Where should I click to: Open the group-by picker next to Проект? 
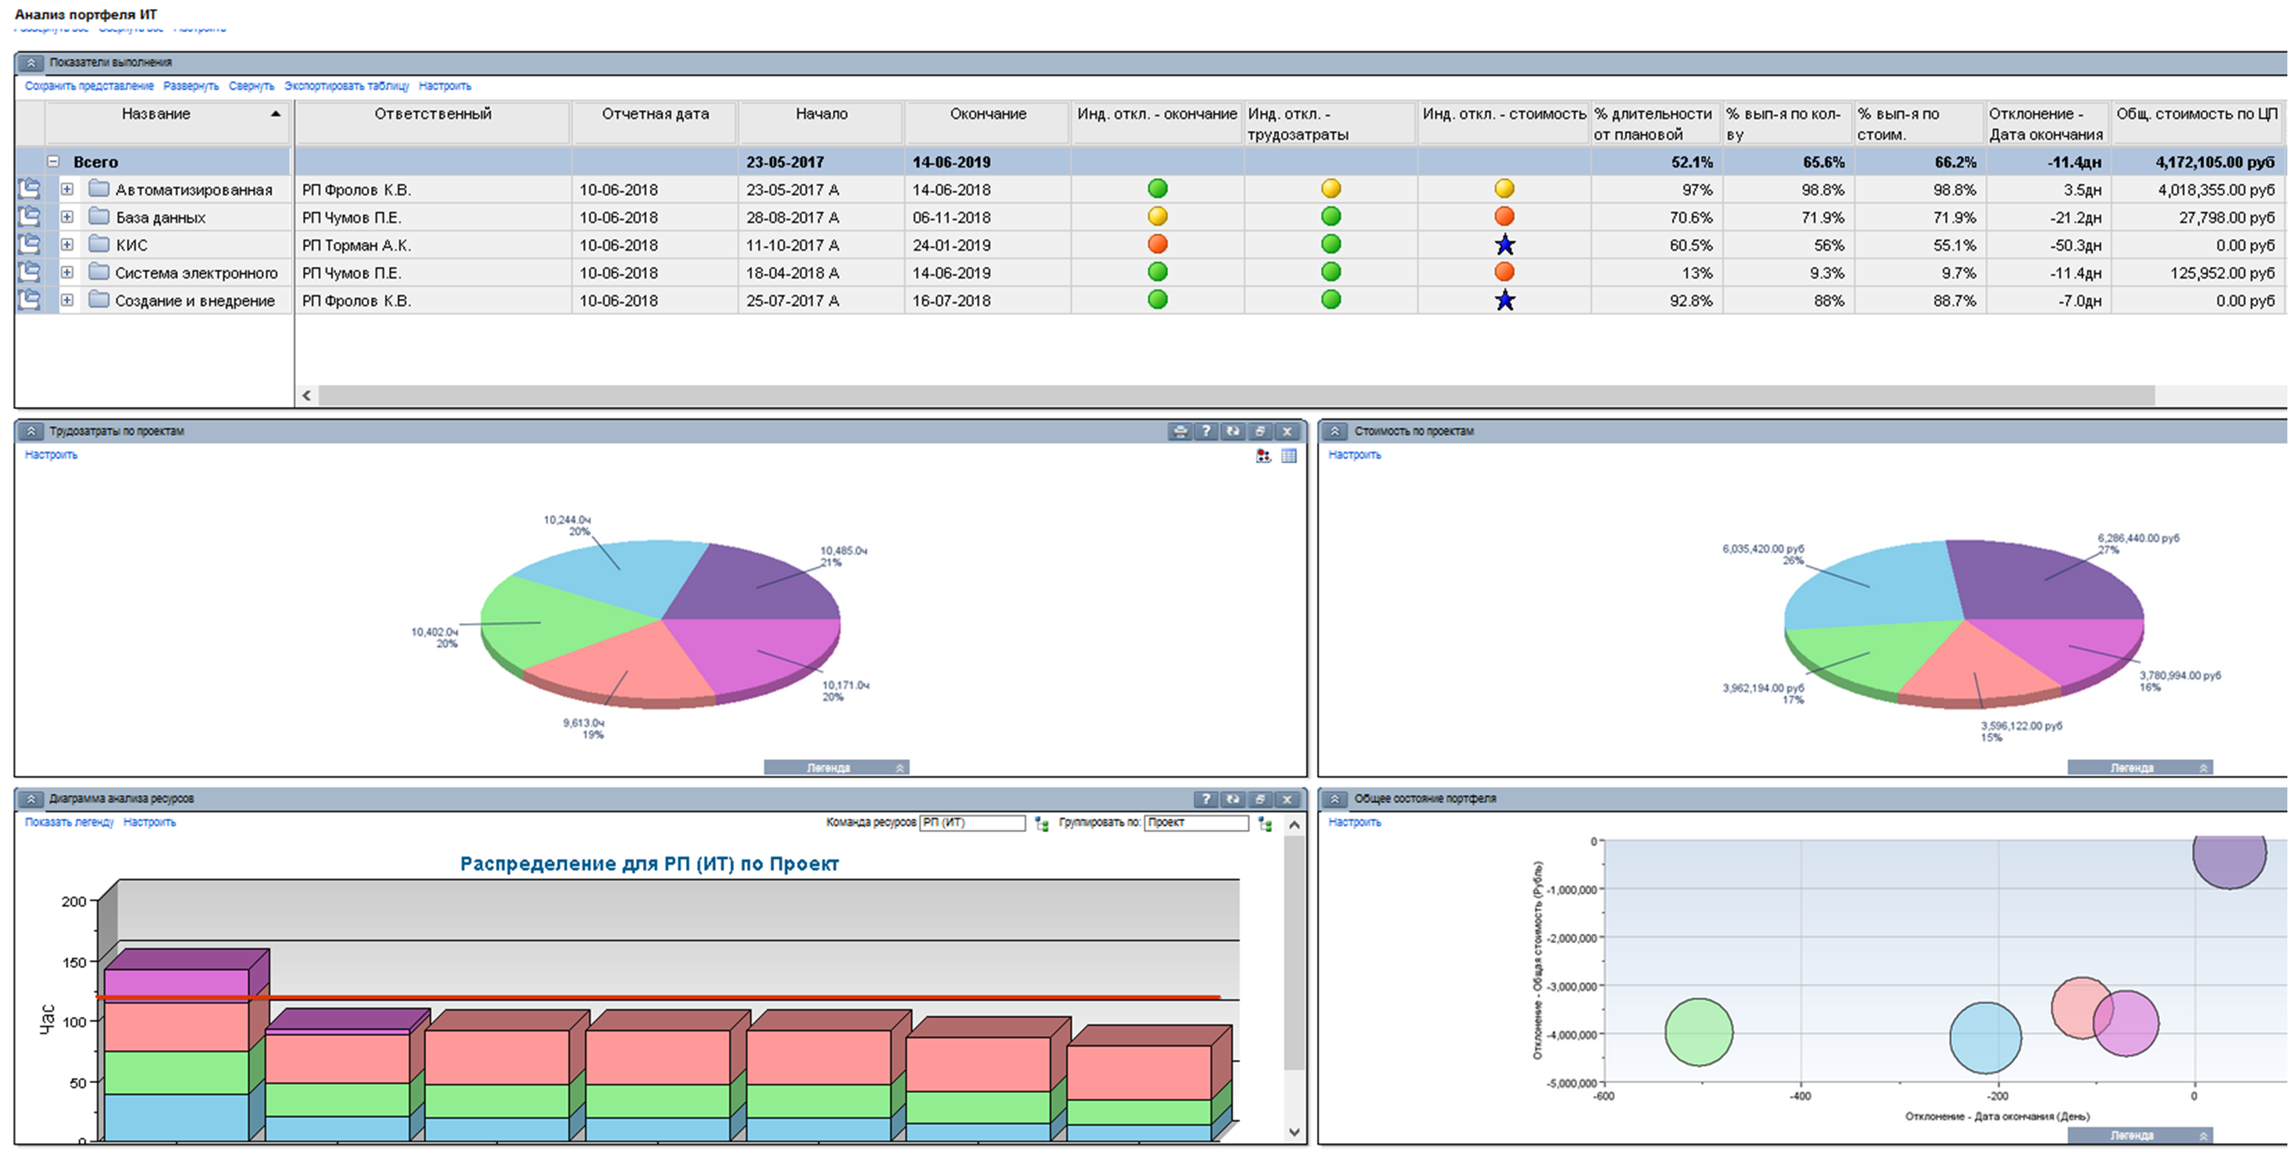(1265, 824)
